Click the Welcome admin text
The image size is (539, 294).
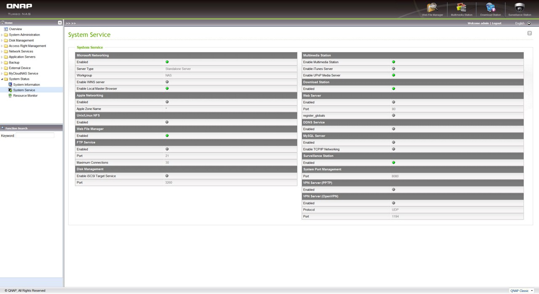[x=478, y=23]
